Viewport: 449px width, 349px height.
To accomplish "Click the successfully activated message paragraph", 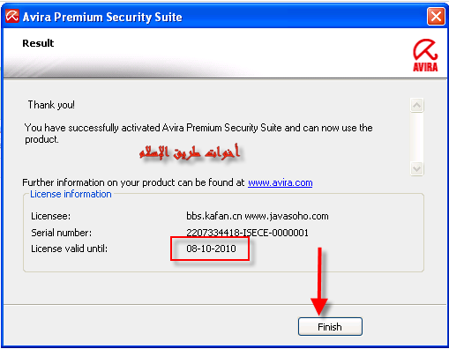I will (x=198, y=133).
